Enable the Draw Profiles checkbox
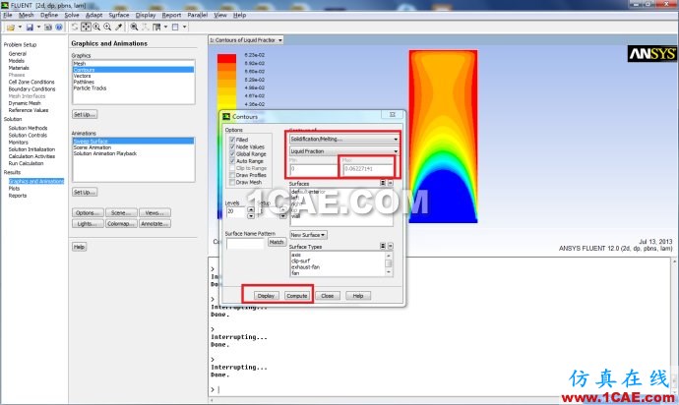The height and width of the screenshot is (405, 679). pos(232,175)
